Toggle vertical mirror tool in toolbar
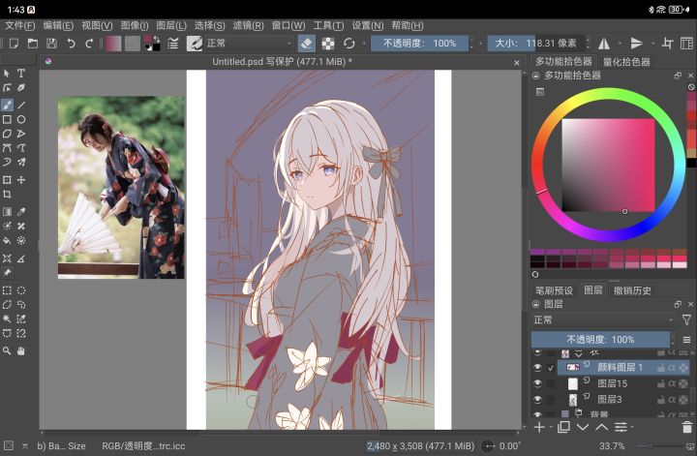This screenshot has height=456, width=697. 637,44
